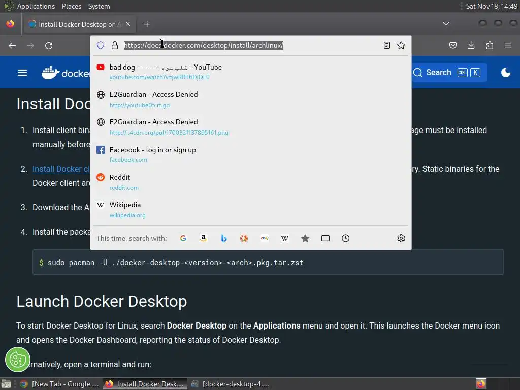Click the Firefox icon in the tab bar
Viewport: 520px width, 390px height.
click(x=10, y=24)
